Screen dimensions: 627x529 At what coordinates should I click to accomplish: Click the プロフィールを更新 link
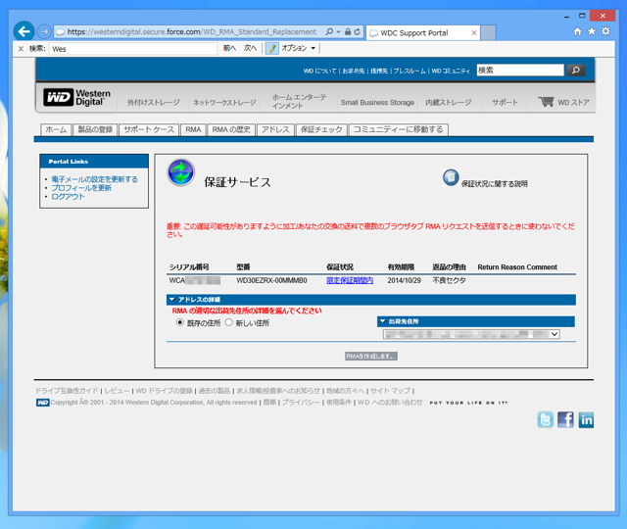coord(81,188)
